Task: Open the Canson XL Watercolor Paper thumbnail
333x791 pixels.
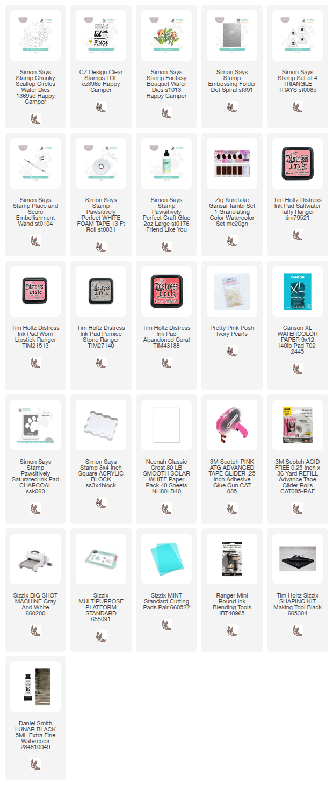Action: 298,291
